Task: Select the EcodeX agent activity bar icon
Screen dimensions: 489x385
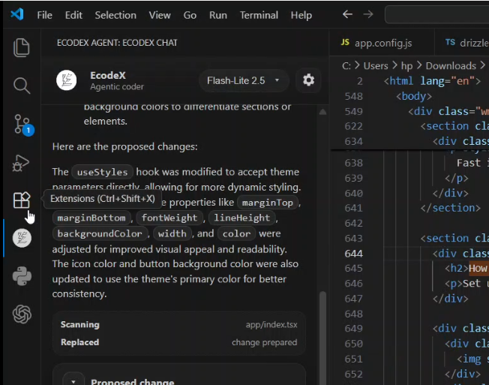Action: click(22, 238)
